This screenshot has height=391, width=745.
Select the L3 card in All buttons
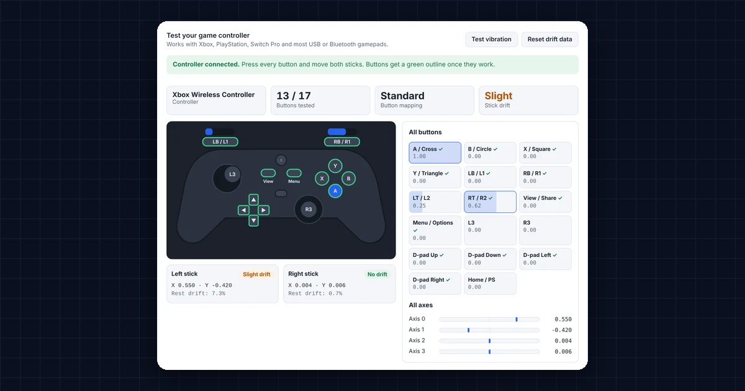click(x=490, y=230)
